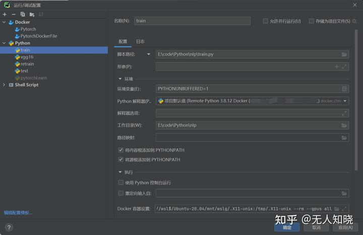This screenshot has height=235, width=363.
Task: Expand parameters field editor icon
Action: (x=344, y=67)
